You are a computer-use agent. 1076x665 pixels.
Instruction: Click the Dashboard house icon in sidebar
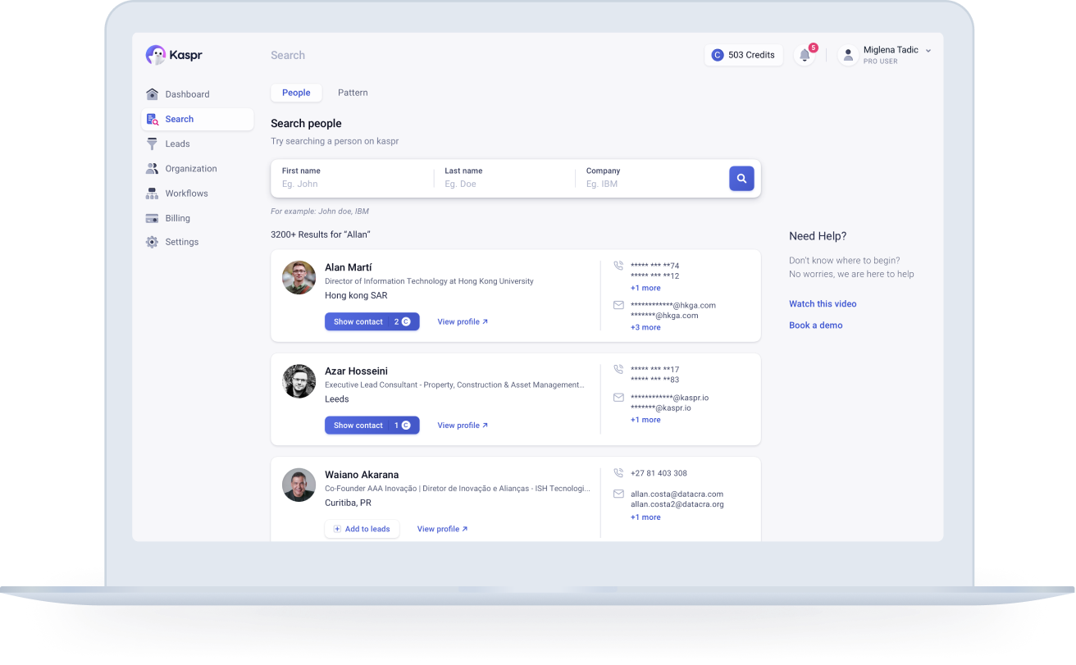coord(152,94)
